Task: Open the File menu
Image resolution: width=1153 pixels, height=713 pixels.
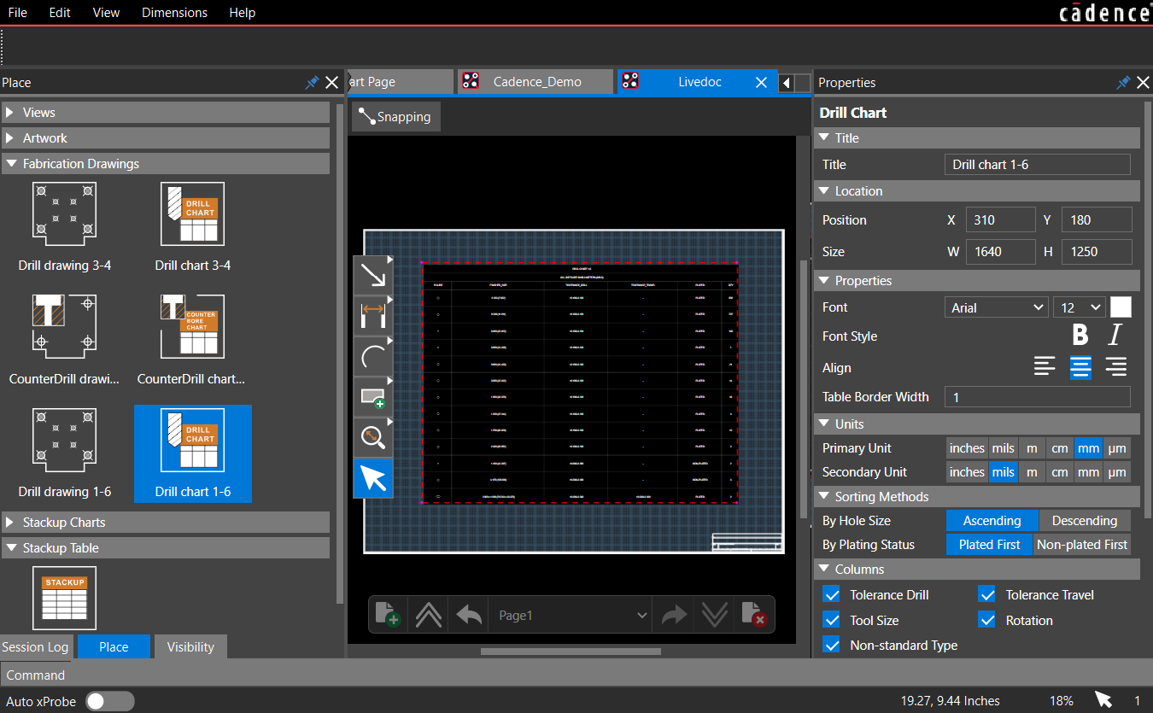Action: coord(17,13)
